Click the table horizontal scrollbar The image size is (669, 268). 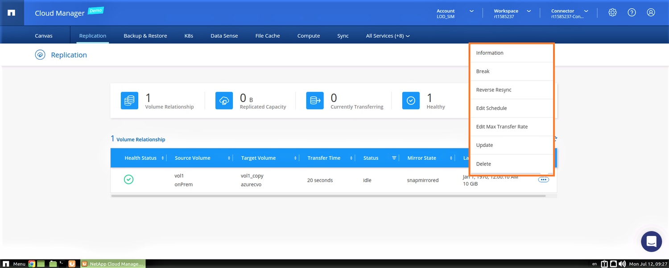pos(328,195)
